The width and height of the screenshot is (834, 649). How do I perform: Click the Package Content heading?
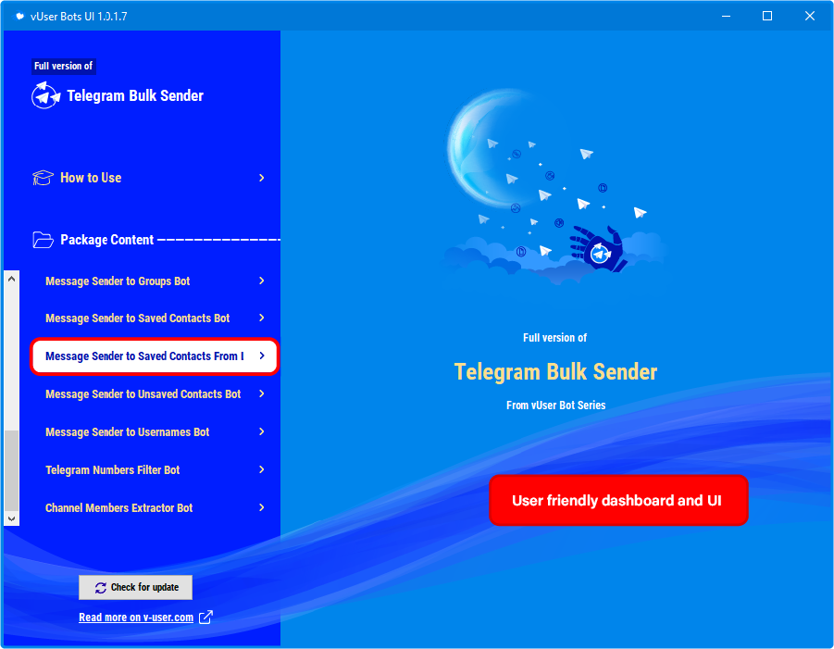[x=106, y=240]
